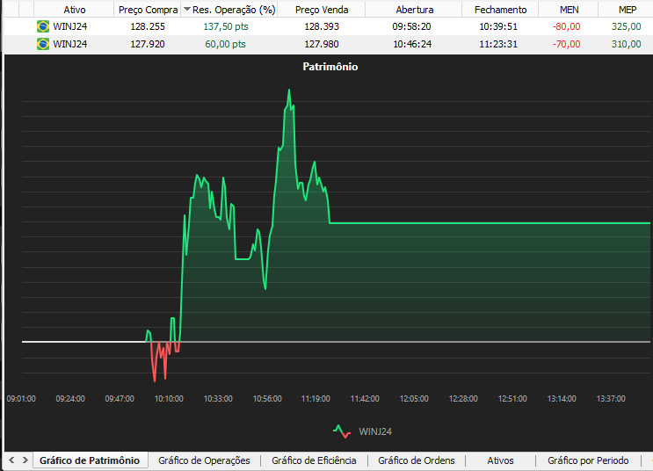This screenshot has width=653, height=471.
Task: Click closing time 11:23:31
Action: coord(498,44)
